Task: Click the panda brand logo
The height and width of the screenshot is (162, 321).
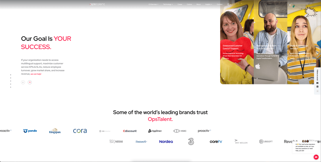Action: point(30,131)
